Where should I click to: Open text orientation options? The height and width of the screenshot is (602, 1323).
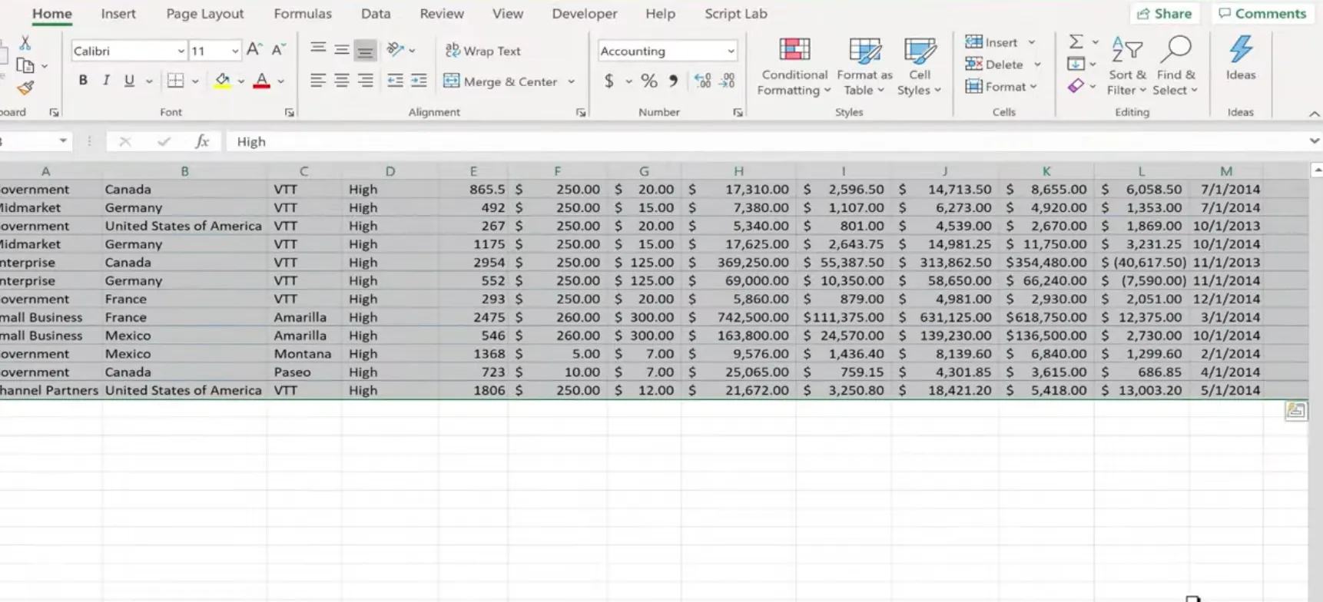pyautogui.click(x=396, y=50)
